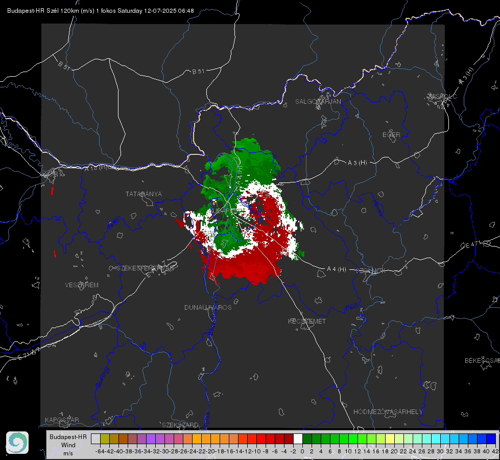This screenshot has height=460, width=500.
Task: Pick the leftmost light gray legend swatch
Action: pyautogui.click(x=96, y=439)
